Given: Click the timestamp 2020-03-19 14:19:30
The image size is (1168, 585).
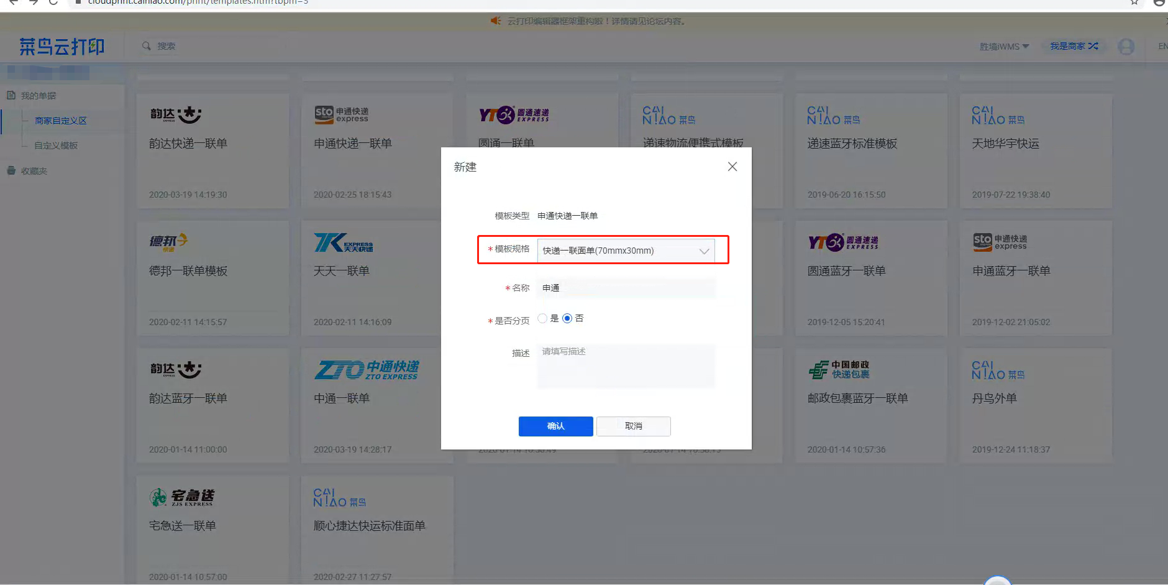Looking at the screenshot, I should point(188,195).
